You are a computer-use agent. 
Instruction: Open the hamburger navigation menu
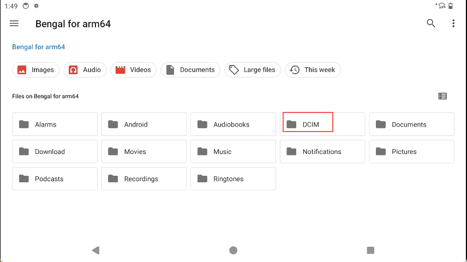(x=14, y=23)
